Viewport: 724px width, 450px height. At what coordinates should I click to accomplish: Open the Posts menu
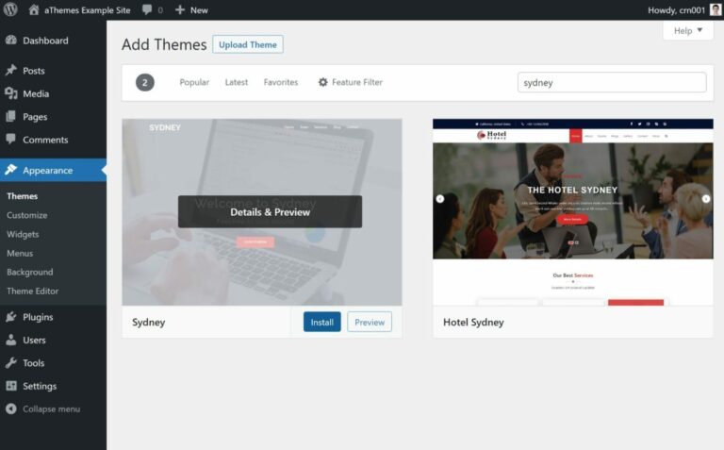(53, 71)
